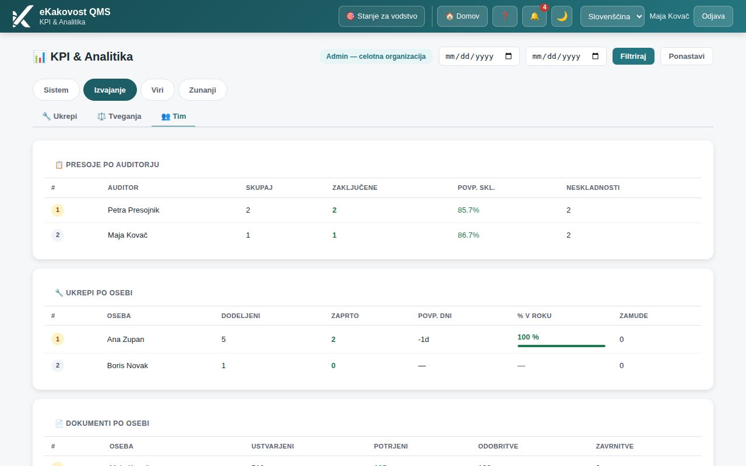Click the Maja Kovač username in header

(669, 16)
